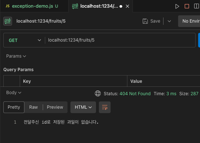The image size is (200, 143).
Task: Select the Preview response view
Action: [x=55, y=107]
